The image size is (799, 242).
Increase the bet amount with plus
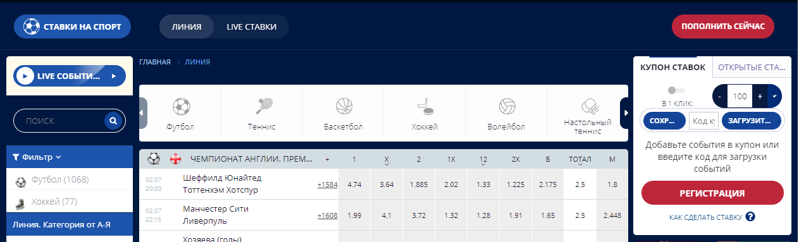(x=760, y=96)
